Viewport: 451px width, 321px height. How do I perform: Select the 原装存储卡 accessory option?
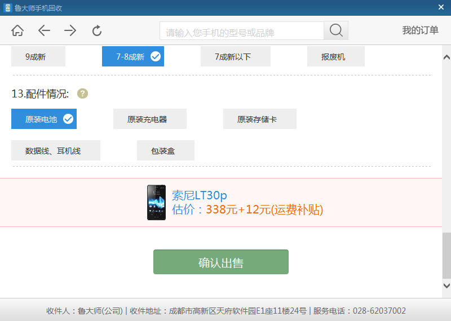(260, 119)
